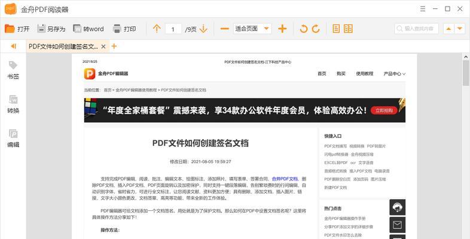Jump to previous search result arrow

(448, 29)
